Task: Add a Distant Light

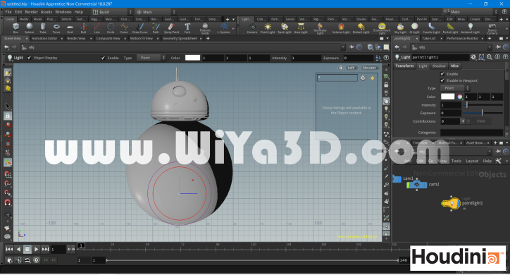Action: click(361, 28)
